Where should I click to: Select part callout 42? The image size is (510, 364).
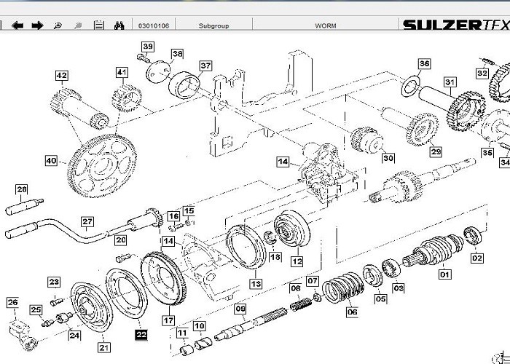click(x=62, y=76)
